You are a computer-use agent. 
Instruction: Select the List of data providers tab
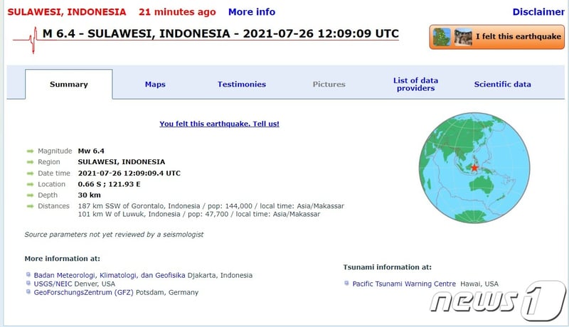(x=415, y=85)
